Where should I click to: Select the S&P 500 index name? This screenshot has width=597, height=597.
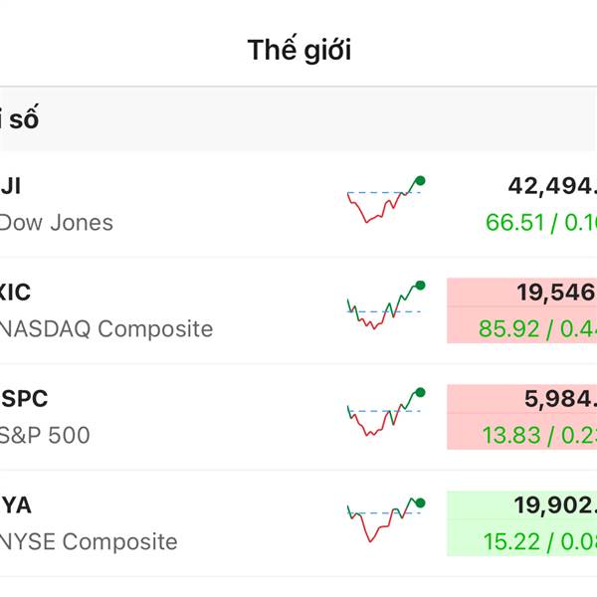pos(45,435)
